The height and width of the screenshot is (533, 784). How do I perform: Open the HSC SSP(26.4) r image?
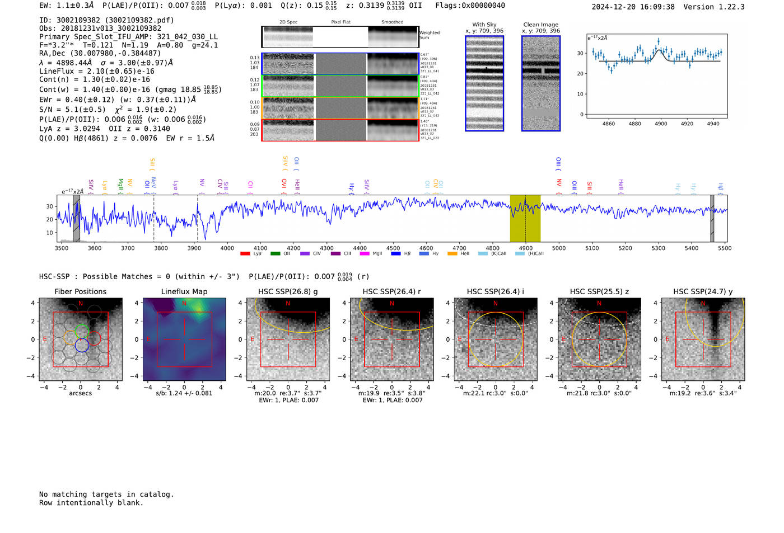[x=392, y=339]
